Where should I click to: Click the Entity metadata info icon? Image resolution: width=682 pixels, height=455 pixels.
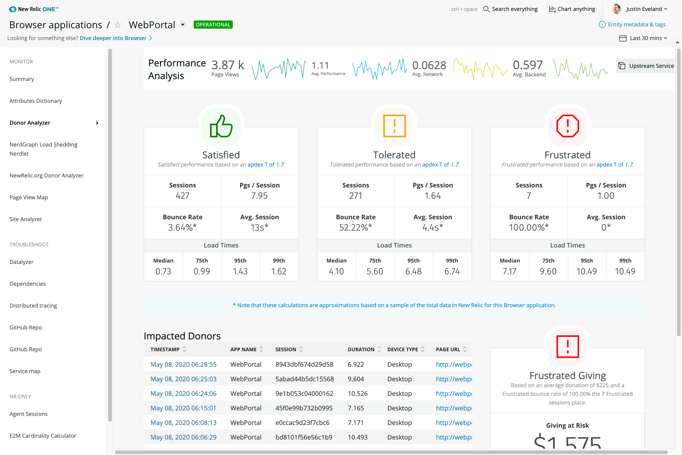tap(602, 25)
